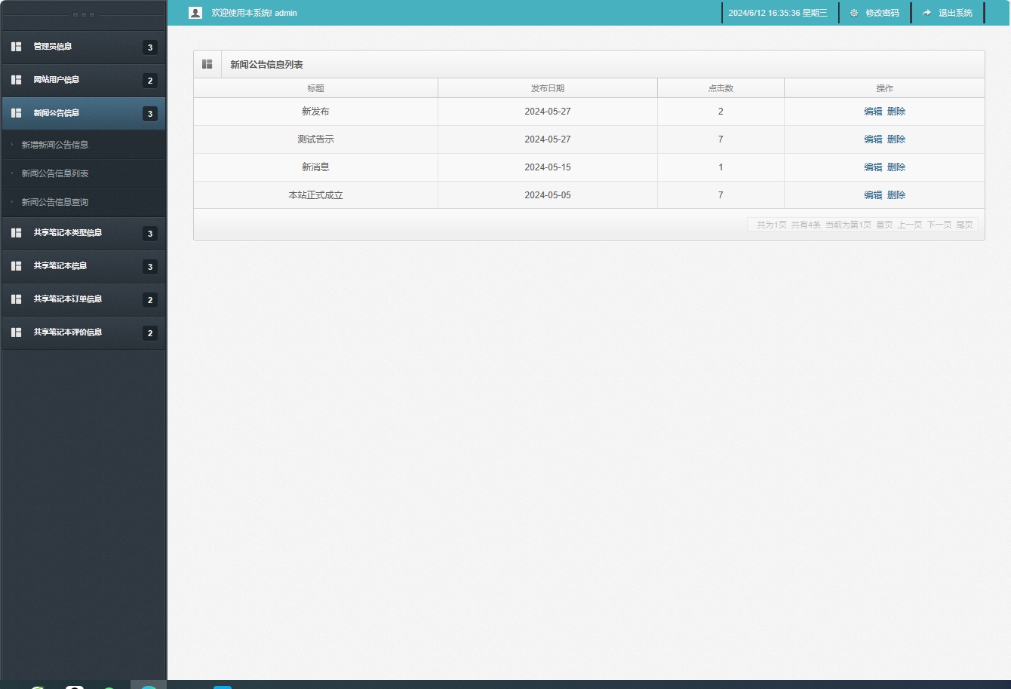The width and height of the screenshot is (1011, 689).
Task: Click the admin user avatar icon
Action: [x=195, y=13]
